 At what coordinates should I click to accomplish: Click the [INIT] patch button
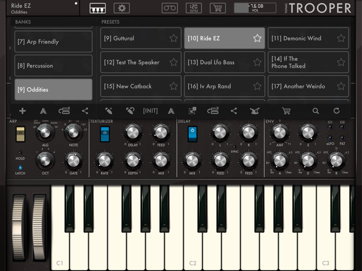tap(150, 111)
